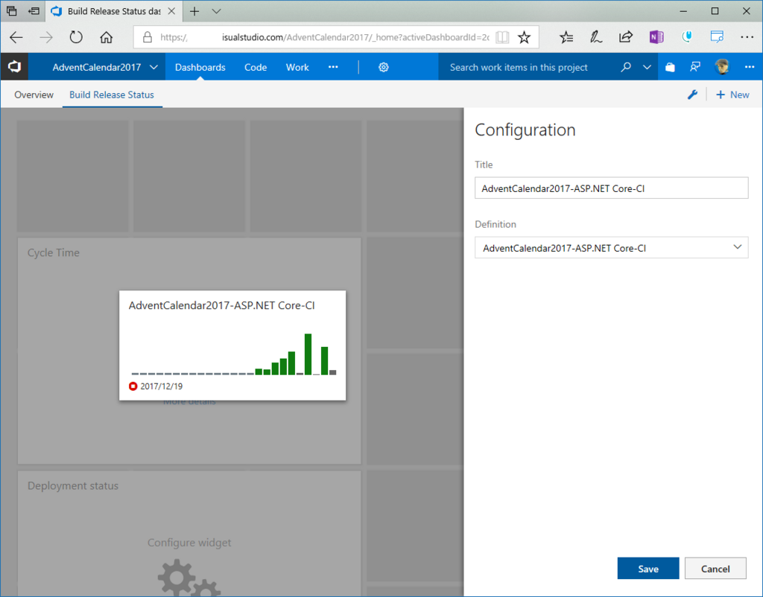
Task: Show more hubs ellipsis after Work
Action: pyautogui.click(x=333, y=67)
